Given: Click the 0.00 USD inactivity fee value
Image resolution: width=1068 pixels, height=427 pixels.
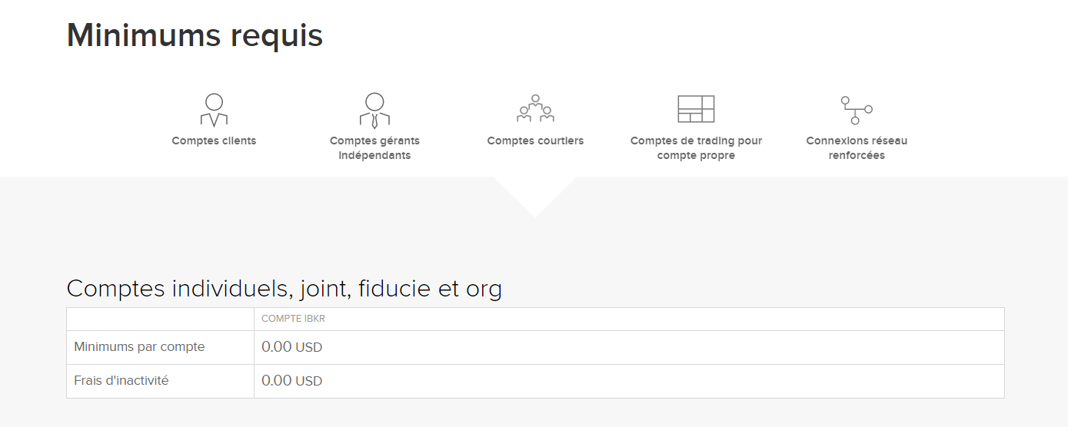Looking at the screenshot, I should point(291,381).
